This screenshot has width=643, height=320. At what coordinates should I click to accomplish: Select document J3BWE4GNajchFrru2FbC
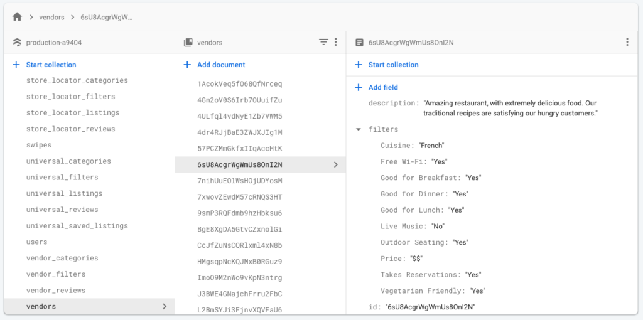[x=240, y=294]
